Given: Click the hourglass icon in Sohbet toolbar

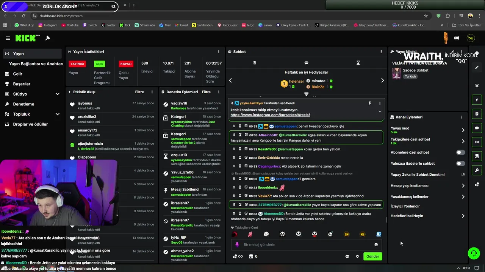Looking at the screenshot, I should [x=358, y=63].
